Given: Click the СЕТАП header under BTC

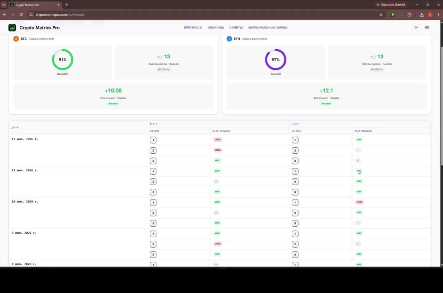Looking at the screenshot, I should [x=154, y=131].
